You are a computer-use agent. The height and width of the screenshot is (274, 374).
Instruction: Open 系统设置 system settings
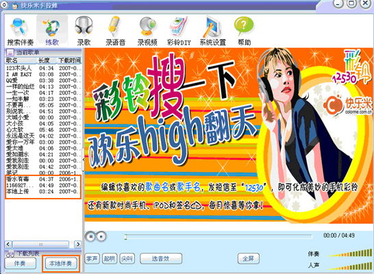pos(213,32)
